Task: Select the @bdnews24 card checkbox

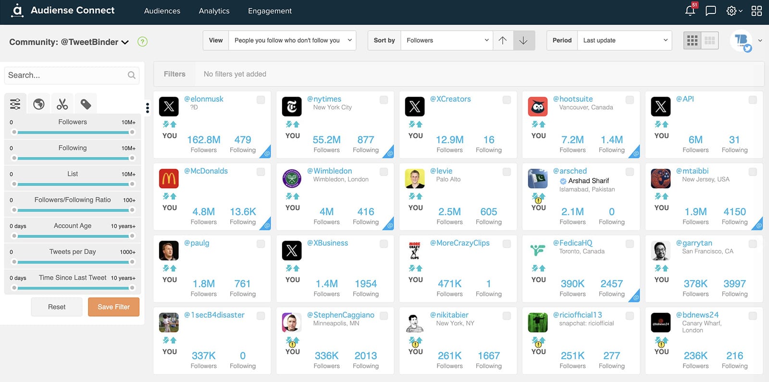Action: point(753,316)
